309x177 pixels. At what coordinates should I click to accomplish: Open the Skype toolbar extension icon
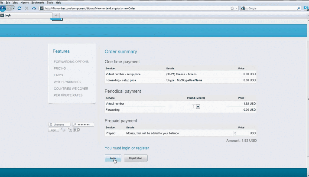coord(306,8)
